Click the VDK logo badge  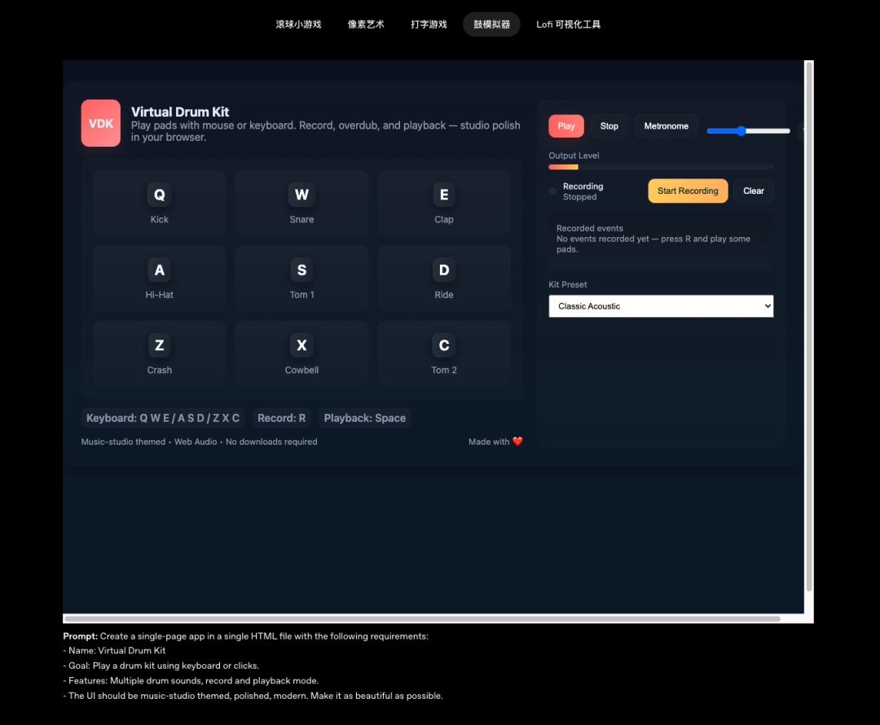click(x=101, y=123)
